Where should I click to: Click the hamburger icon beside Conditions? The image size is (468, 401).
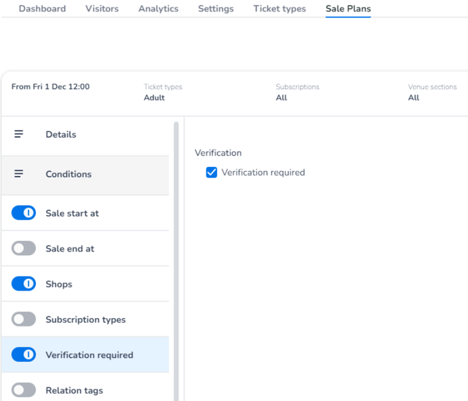19,174
